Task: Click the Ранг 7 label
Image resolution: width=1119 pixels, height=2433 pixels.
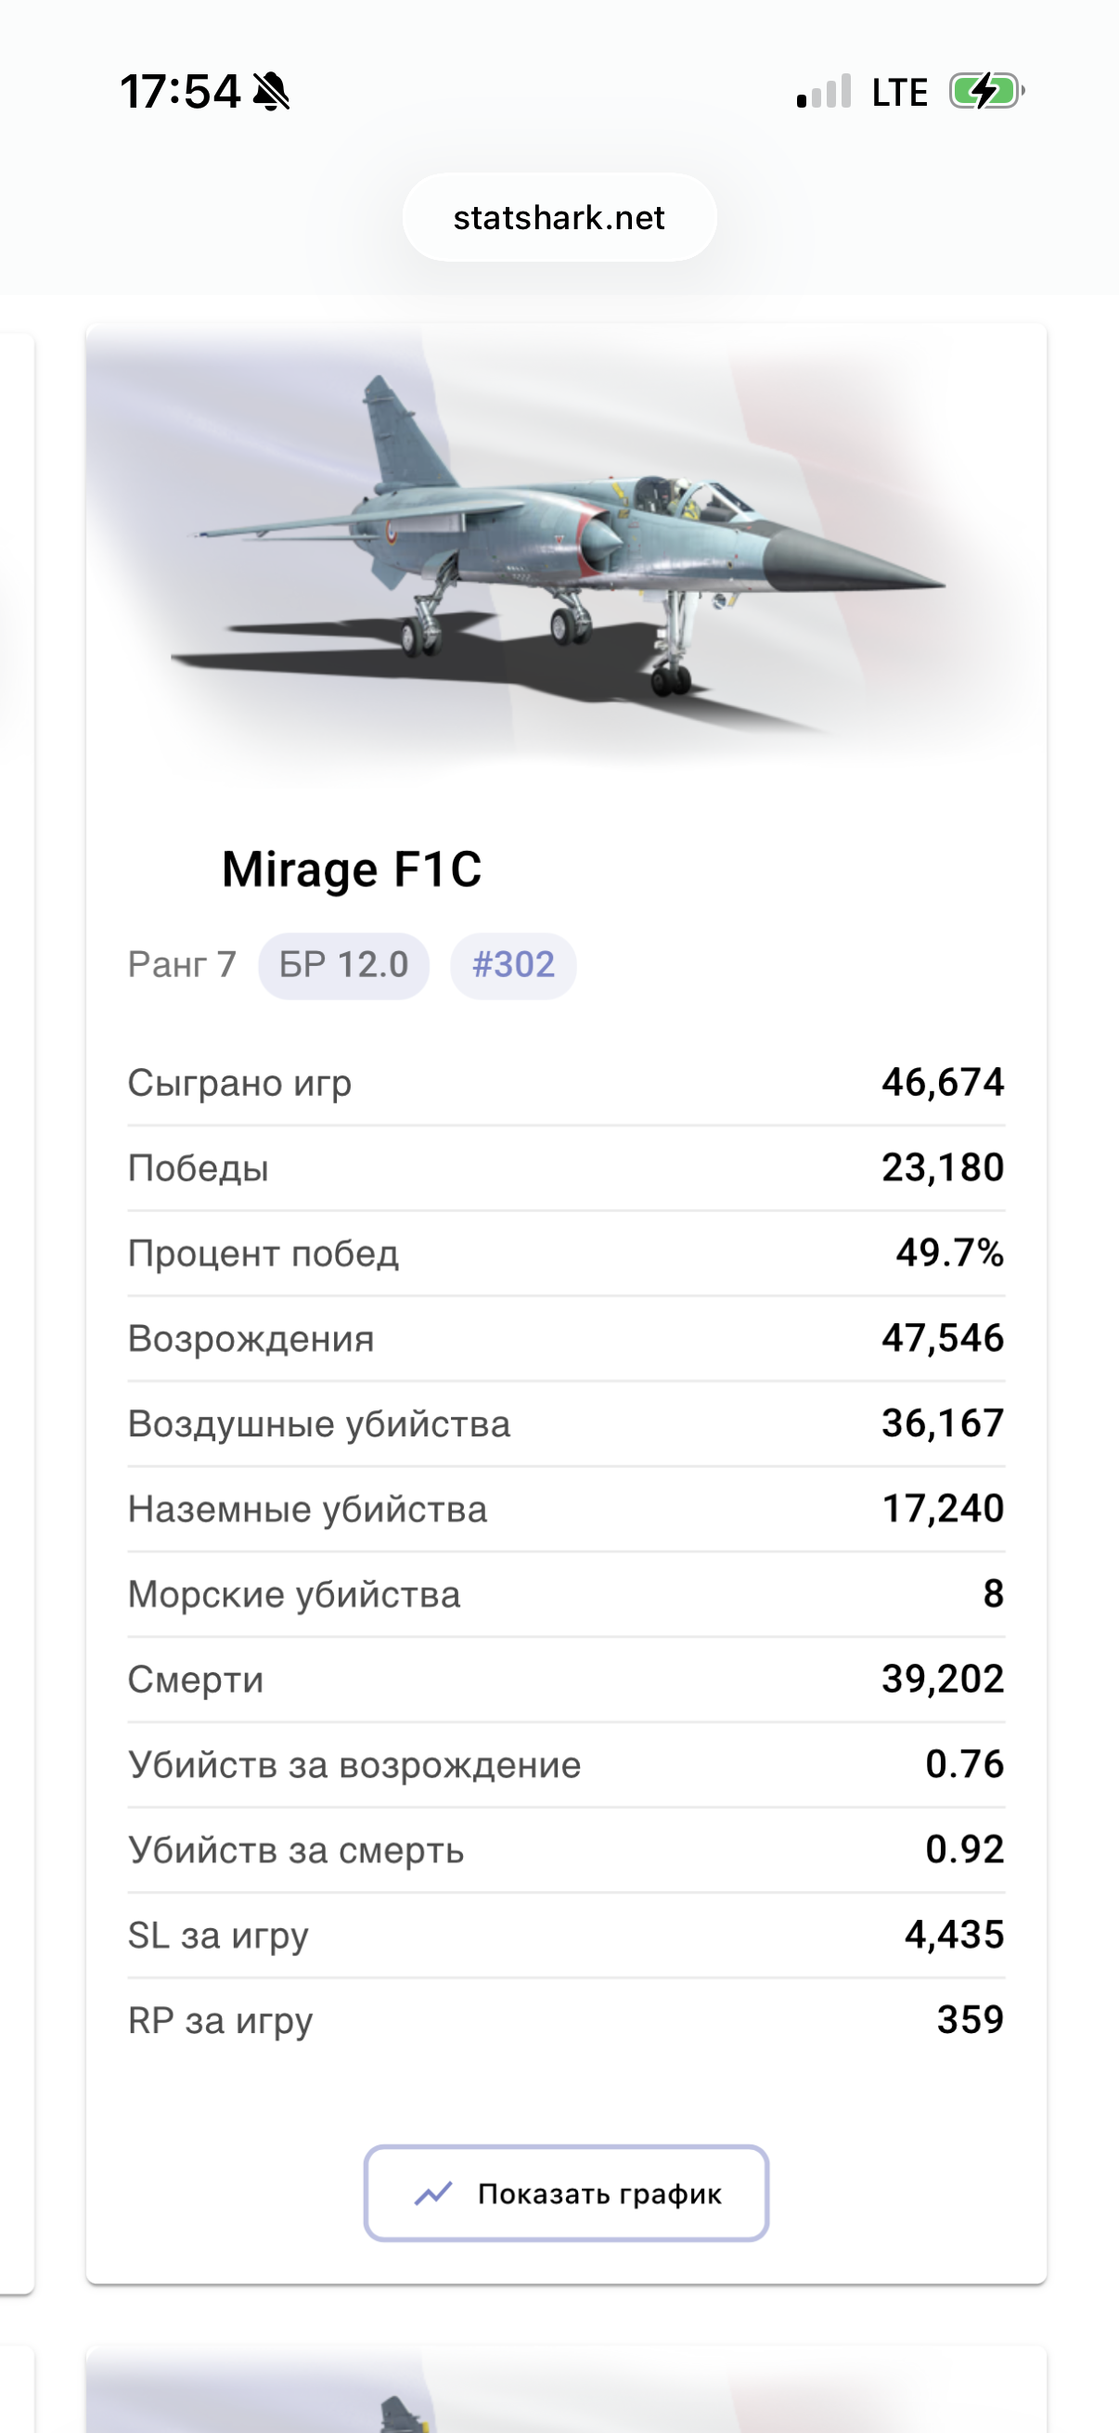Action: click(x=182, y=964)
